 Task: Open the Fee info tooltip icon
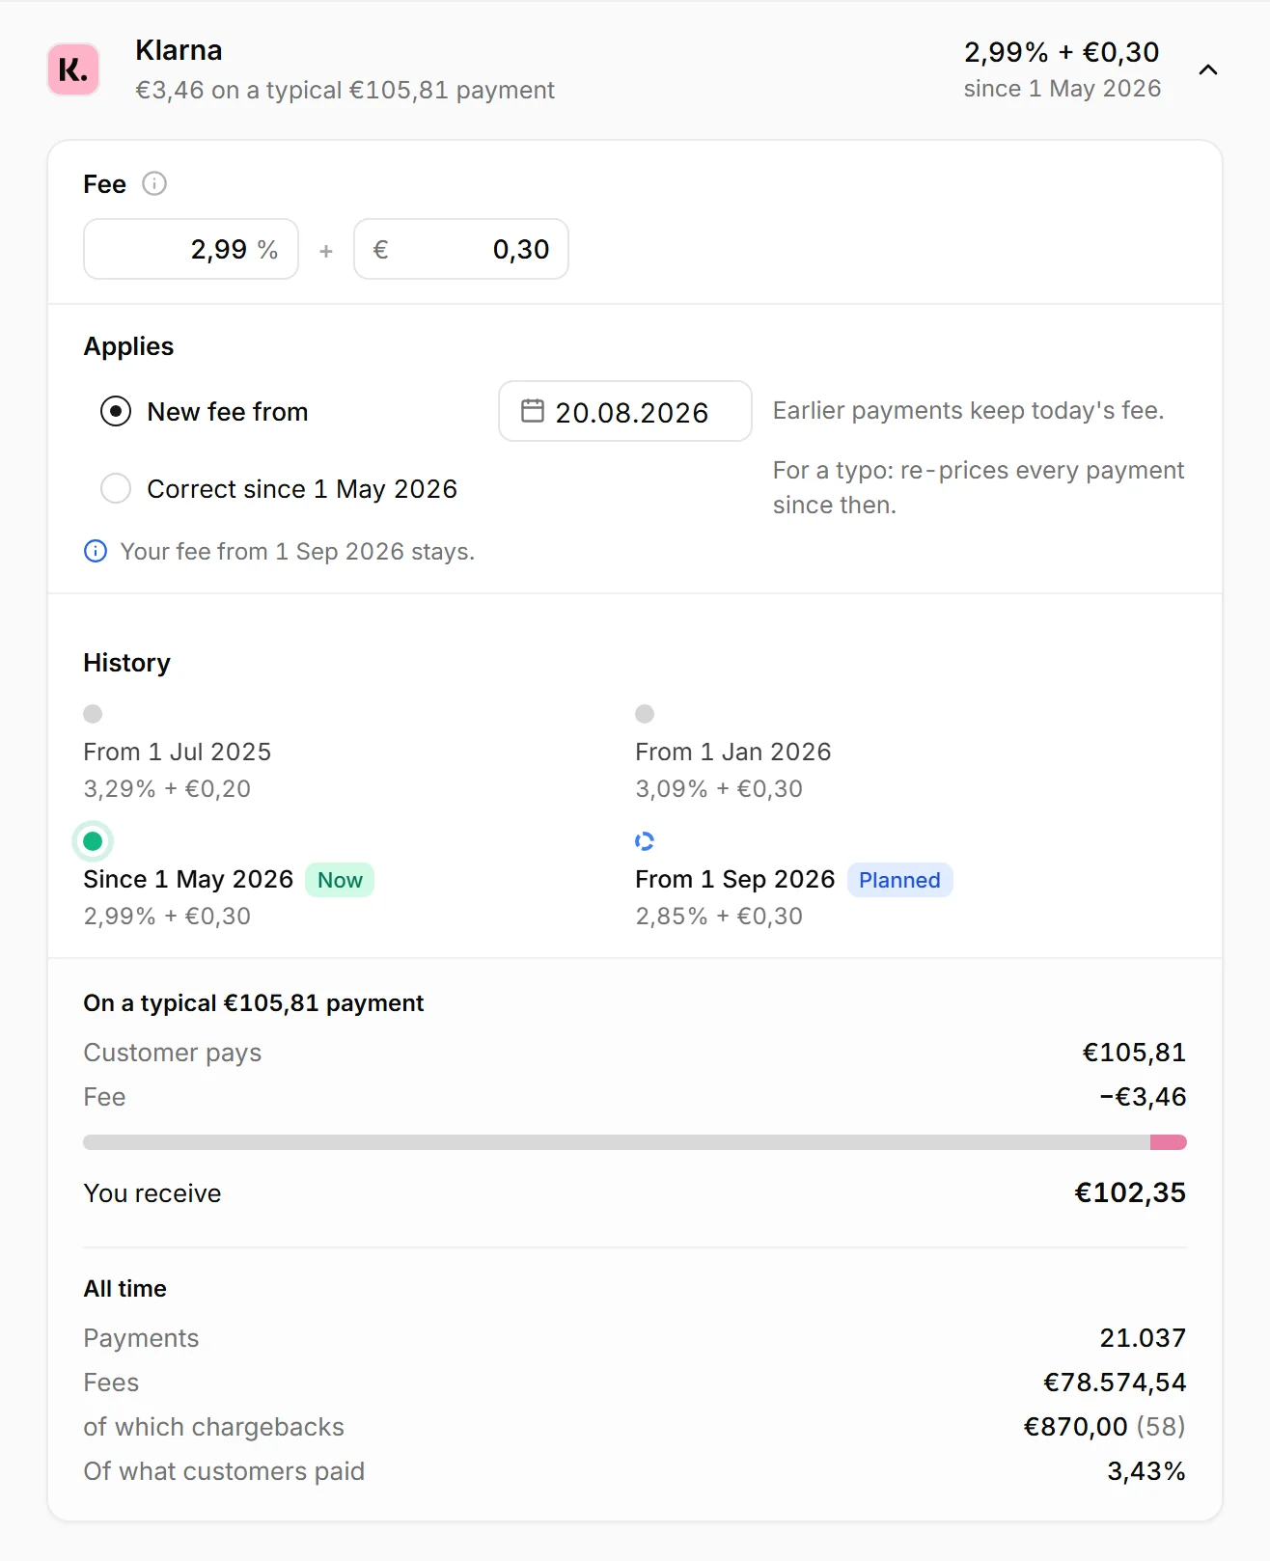154,183
